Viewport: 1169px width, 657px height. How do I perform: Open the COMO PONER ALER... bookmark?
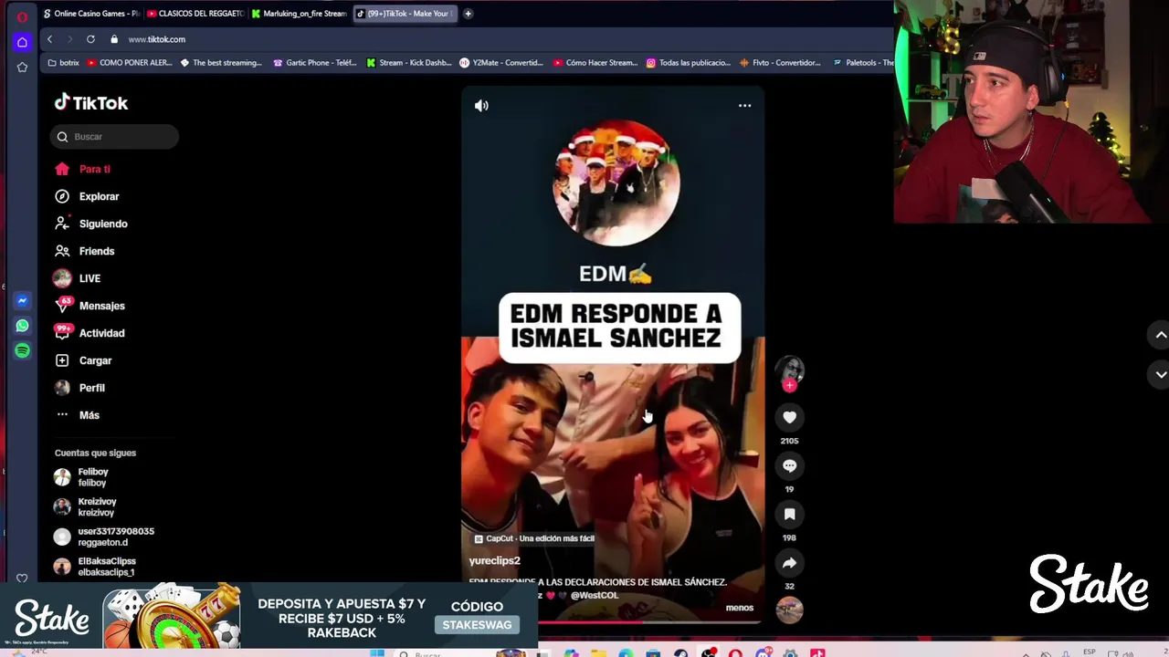[130, 63]
